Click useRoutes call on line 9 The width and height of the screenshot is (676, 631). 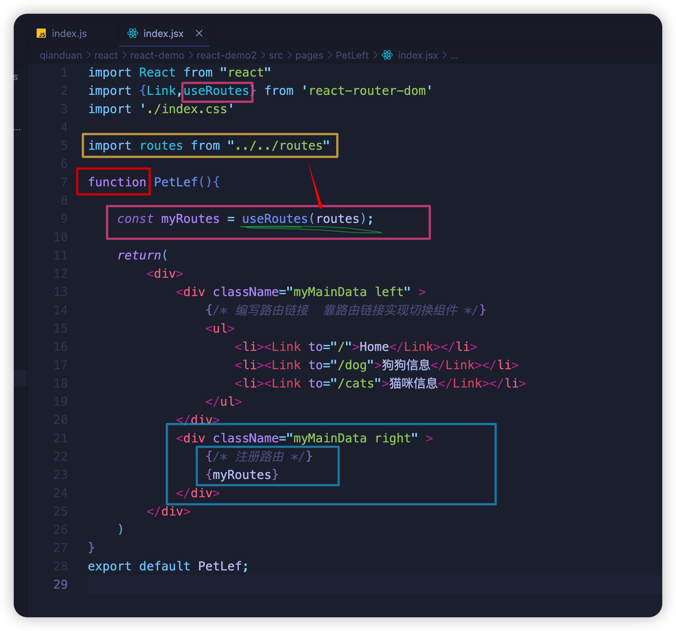(x=275, y=219)
